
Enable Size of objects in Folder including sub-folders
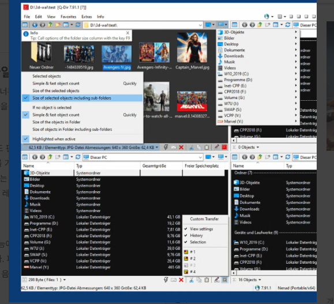82,129
